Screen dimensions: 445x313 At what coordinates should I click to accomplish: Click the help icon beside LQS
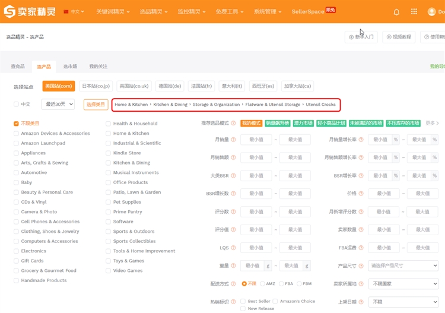233,248
